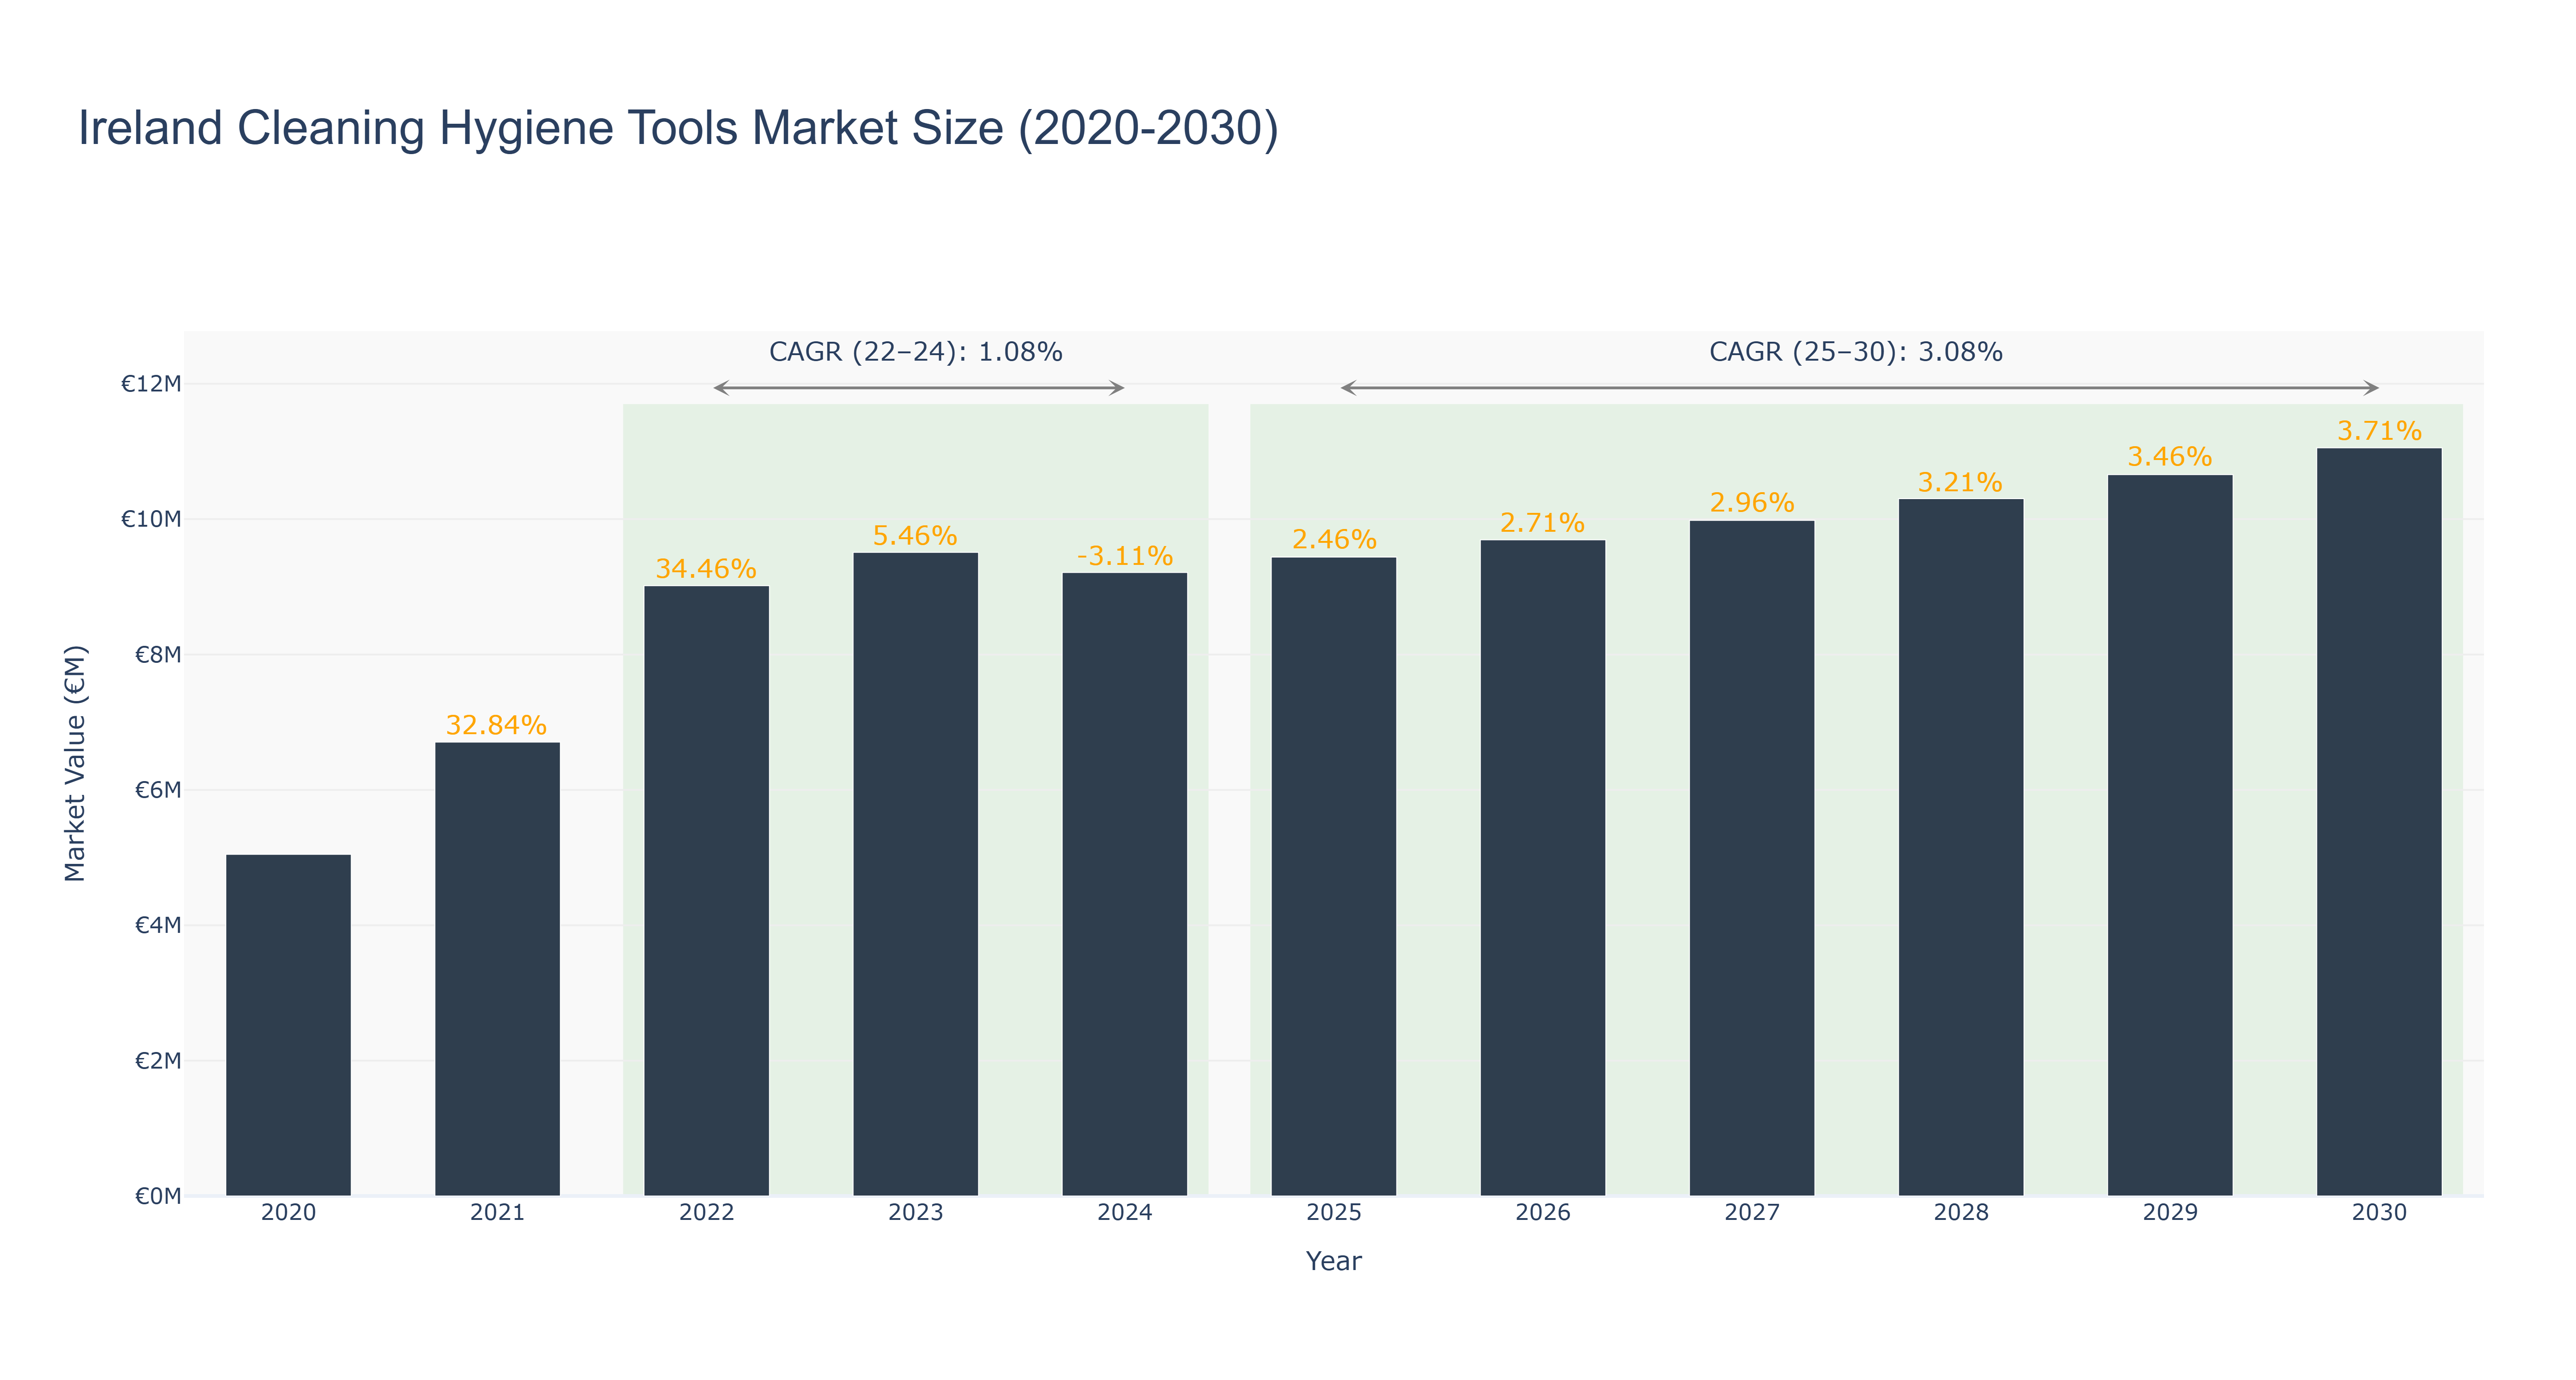2576x1380 pixels.
Task: Click the '€8M' y-axis tick label
Action: [x=158, y=655]
